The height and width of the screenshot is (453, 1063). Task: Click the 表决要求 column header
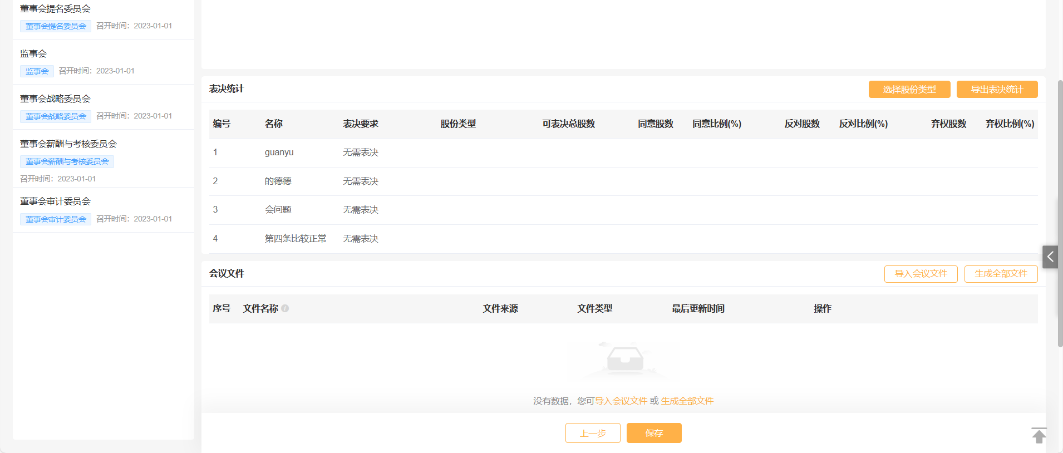361,124
